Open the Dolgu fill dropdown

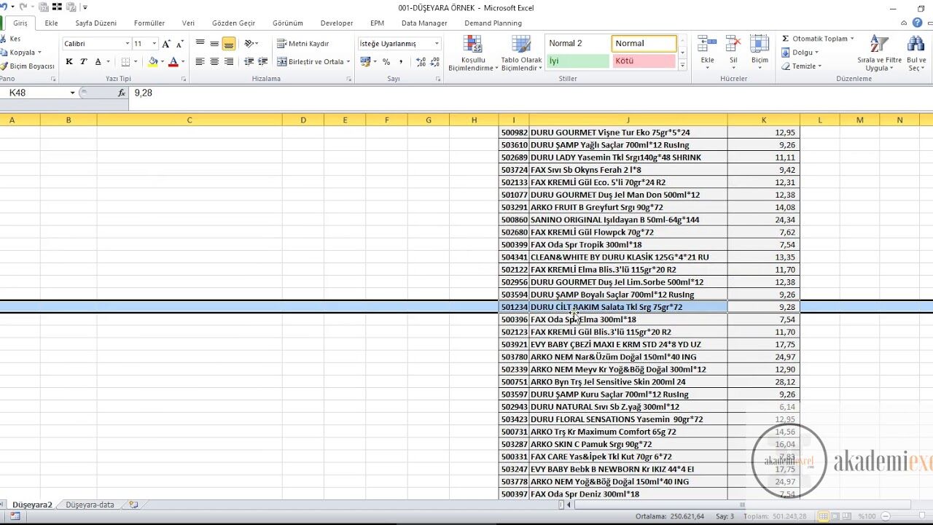pyautogui.click(x=816, y=52)
